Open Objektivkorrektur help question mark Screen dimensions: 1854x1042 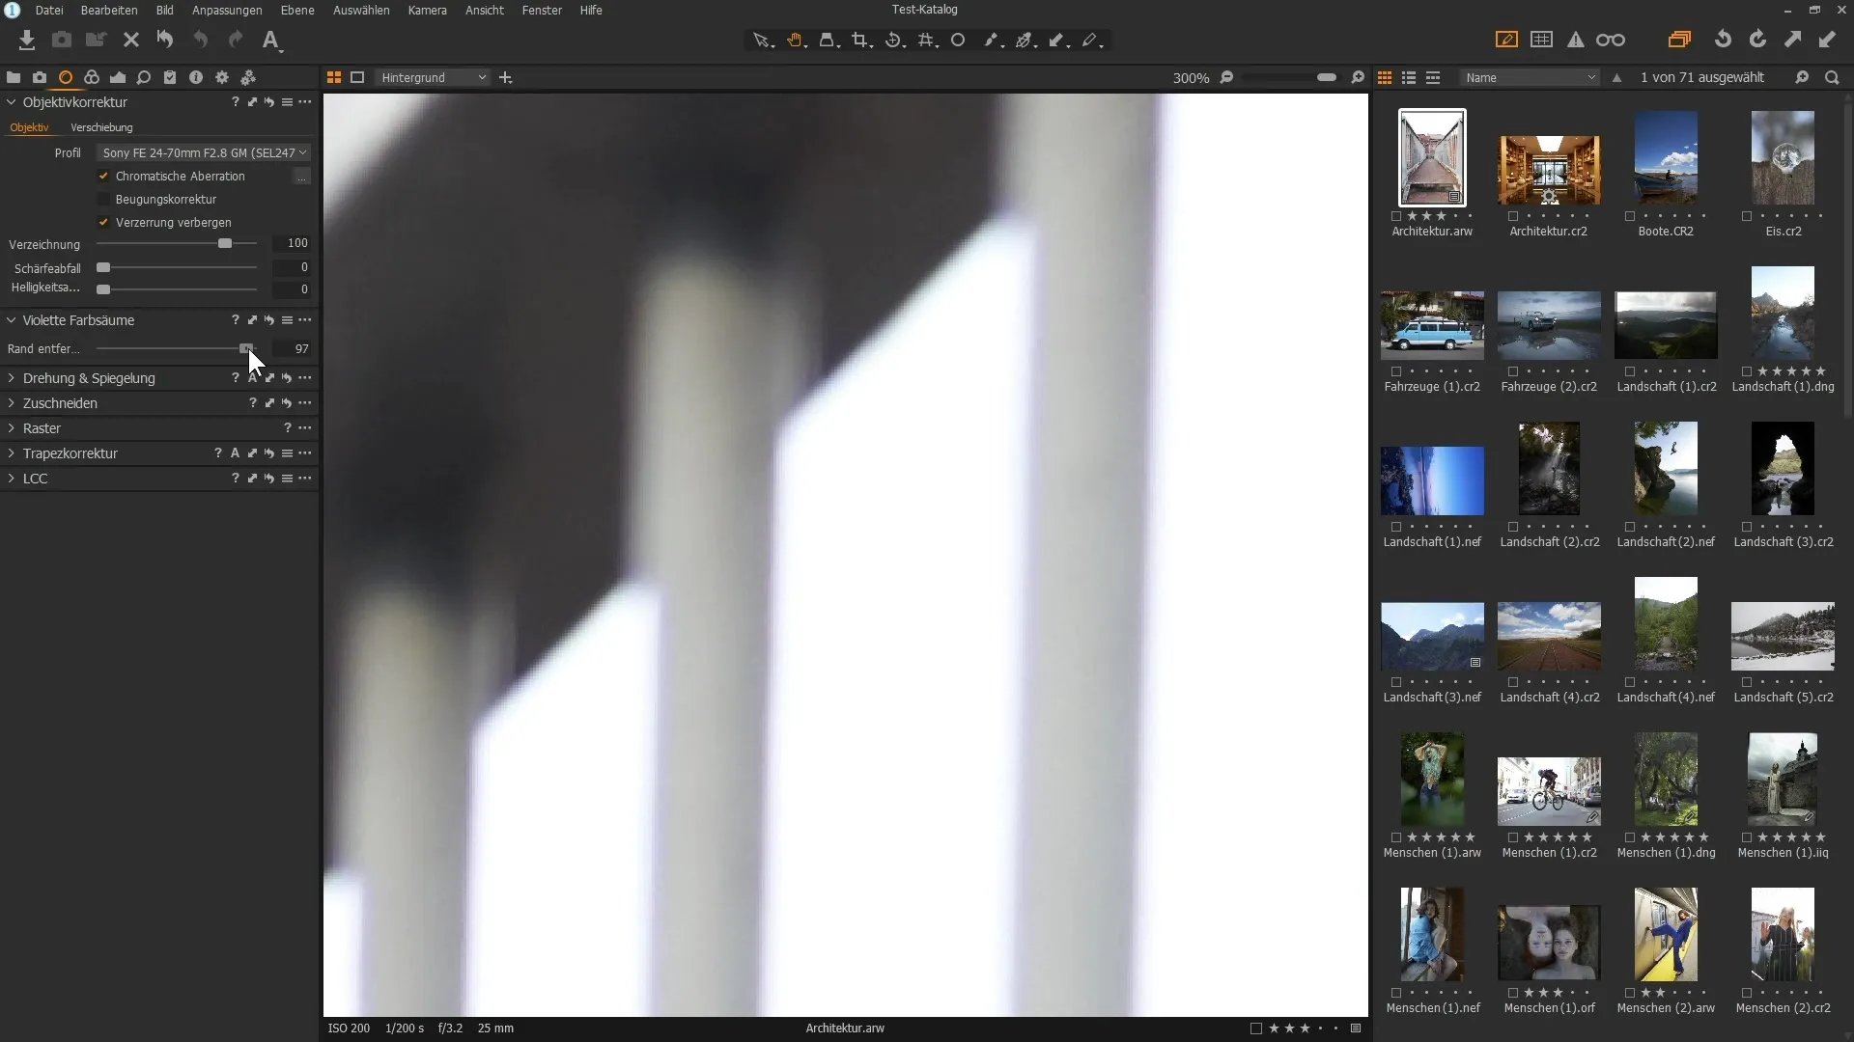235,102
